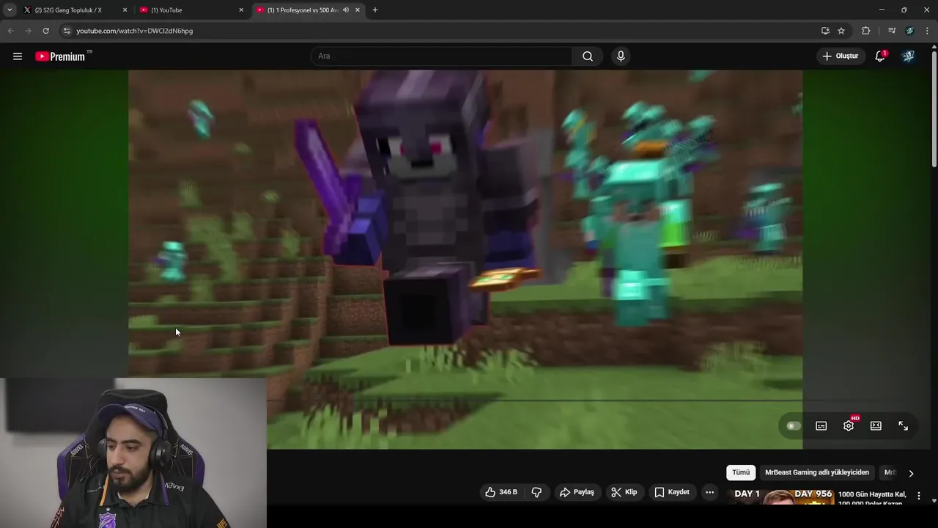Click the youtube.com URL in address bar

pyautogui.click(x=135, y=31)
